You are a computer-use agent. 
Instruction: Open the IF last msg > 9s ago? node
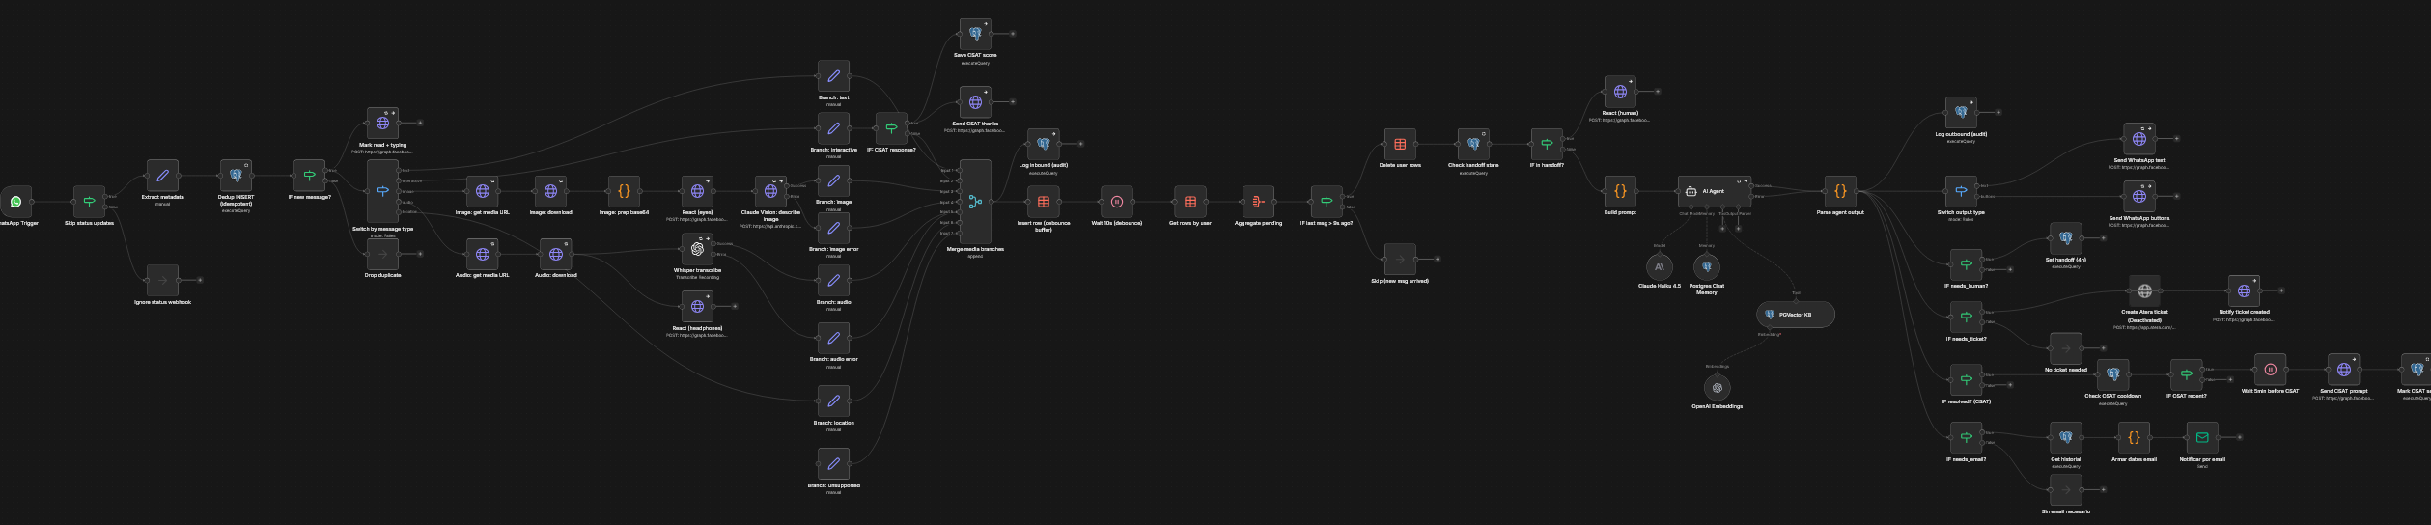point(1326,202)
